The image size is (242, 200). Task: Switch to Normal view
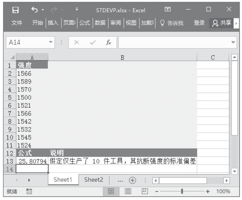111,192
